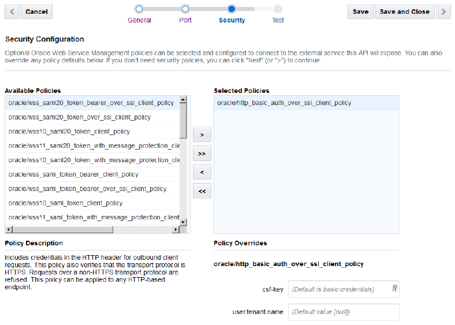Click the Save button
Viewport: 455px width, 325px height.
[360, 12]
